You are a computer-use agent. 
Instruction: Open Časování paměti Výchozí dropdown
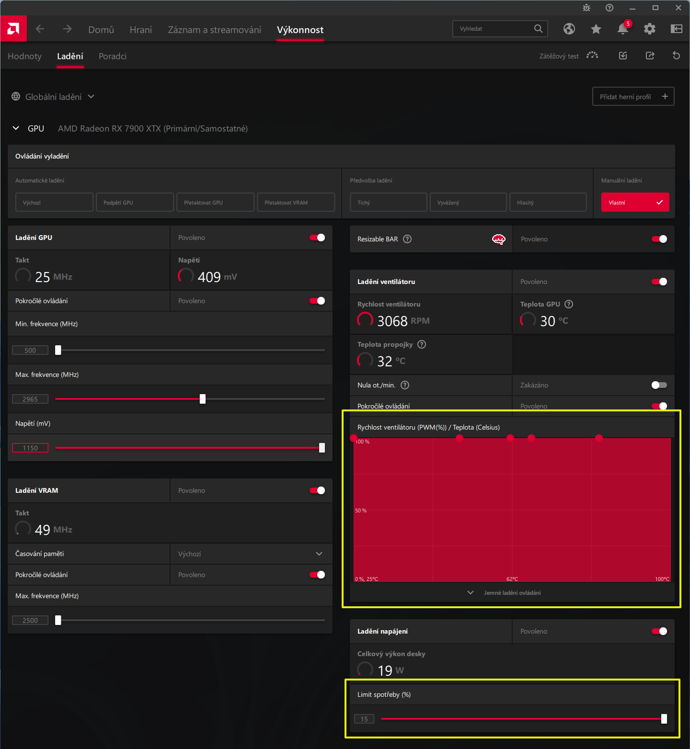click(x=251, y=554)
